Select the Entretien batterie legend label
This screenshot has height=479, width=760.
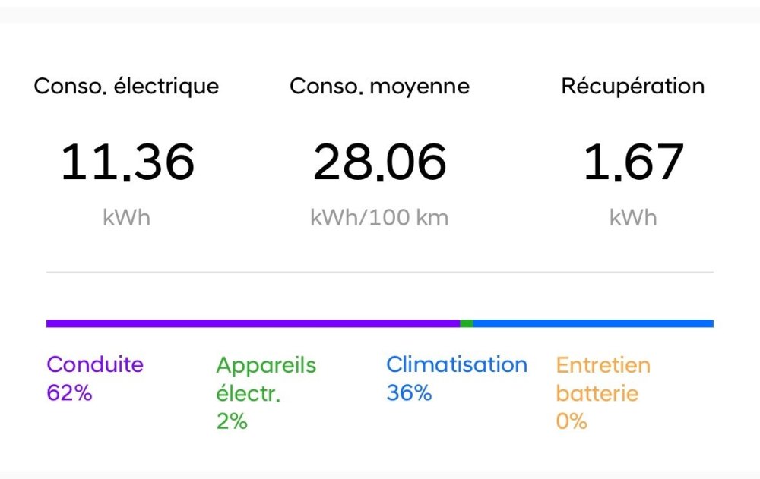pos(603,379)
